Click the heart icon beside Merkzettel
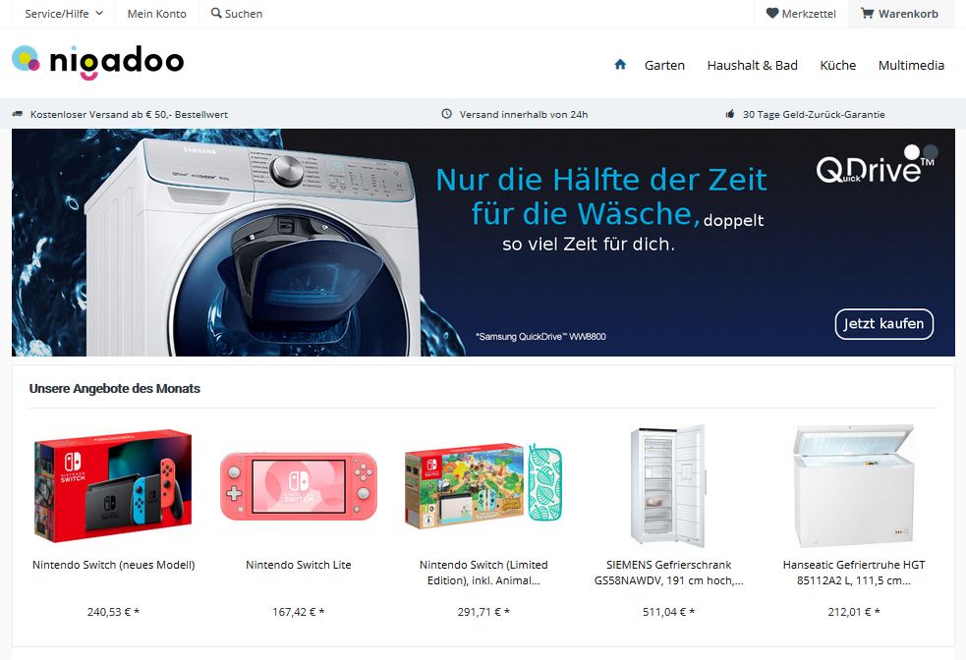 [x=772, y=13]
